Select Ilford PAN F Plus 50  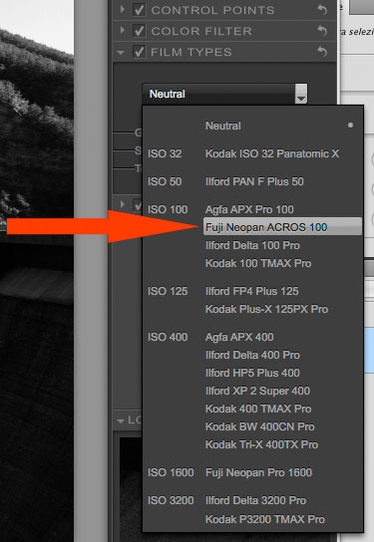tap(254, 181)
